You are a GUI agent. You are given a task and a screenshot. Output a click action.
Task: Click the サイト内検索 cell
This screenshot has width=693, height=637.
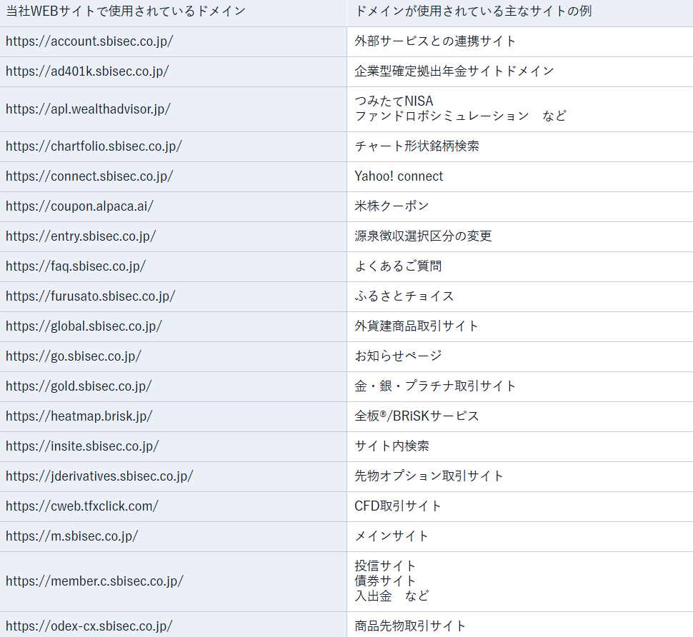(x=520, y=446)
